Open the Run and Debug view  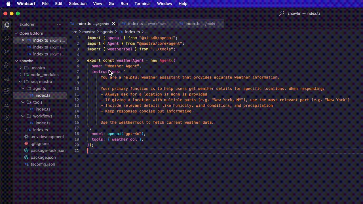6,65
